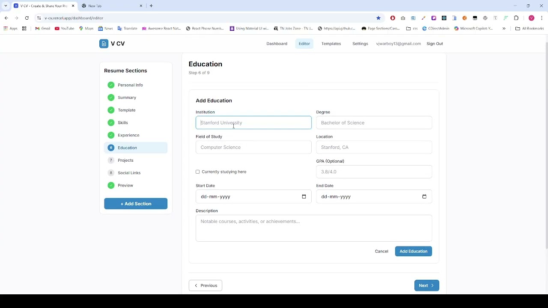Switch to the New Tab browser tab
Viewport: 548px width, 308px height.
112,6
